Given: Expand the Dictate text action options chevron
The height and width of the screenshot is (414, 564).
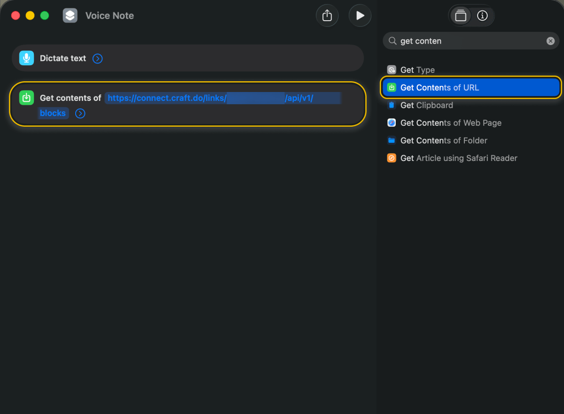Looking at the screenshot, I should pos(98,58).
